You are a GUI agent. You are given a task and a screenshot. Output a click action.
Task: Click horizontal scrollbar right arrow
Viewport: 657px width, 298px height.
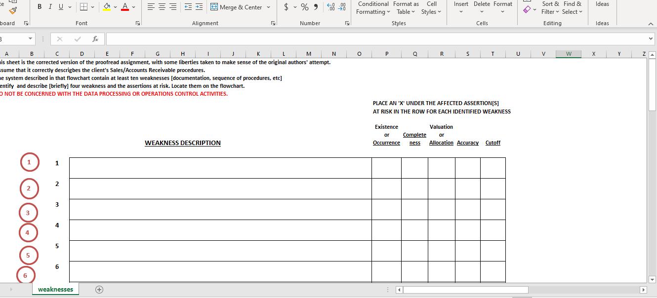(x=643, y=290)
